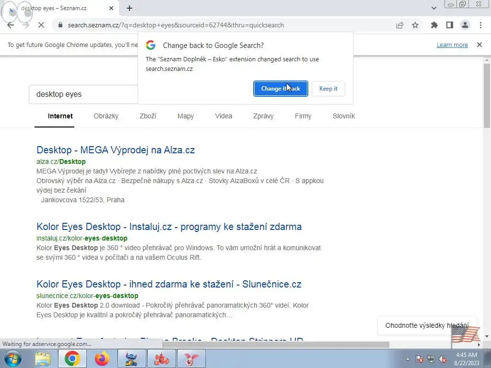This screenshot has height=368, width=491.
Task: Close the 'desktop eyes – Seznam.cz' tab
Action: tap(111, 9)
